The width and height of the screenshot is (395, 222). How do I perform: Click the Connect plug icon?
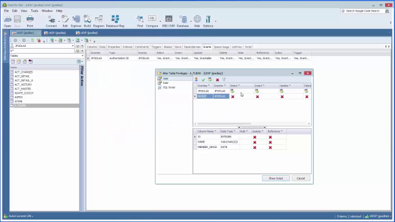51,22
